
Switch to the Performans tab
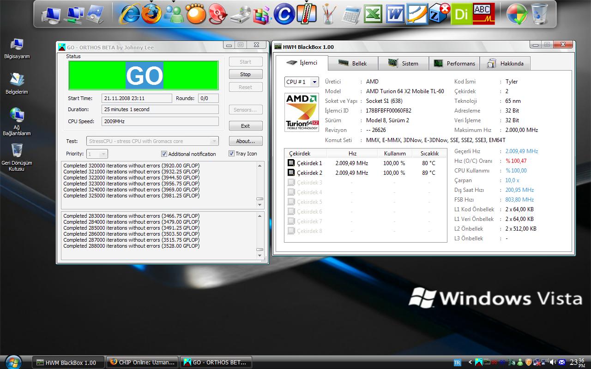454,63
